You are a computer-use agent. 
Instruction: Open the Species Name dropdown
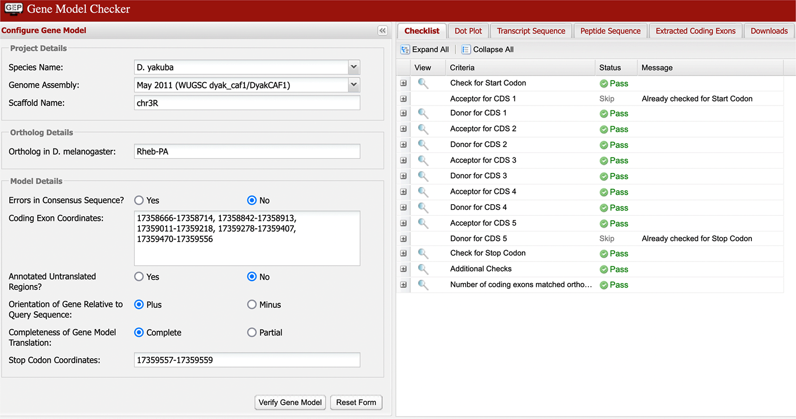[354, 67]
